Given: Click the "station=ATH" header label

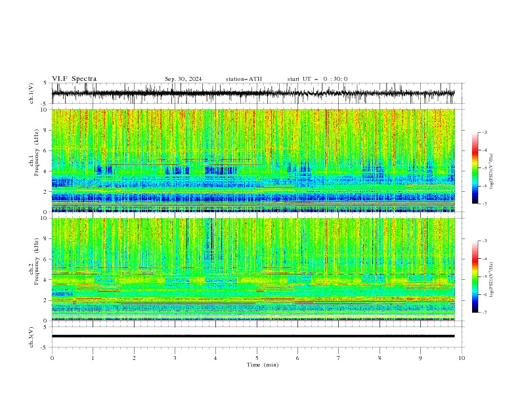Looking at the screenshot, I should coord(244,79).
